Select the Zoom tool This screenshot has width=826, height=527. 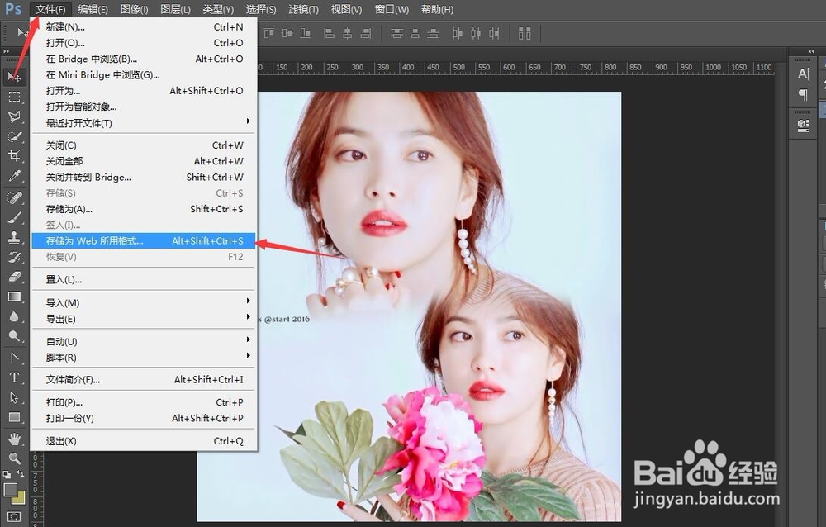14,458
